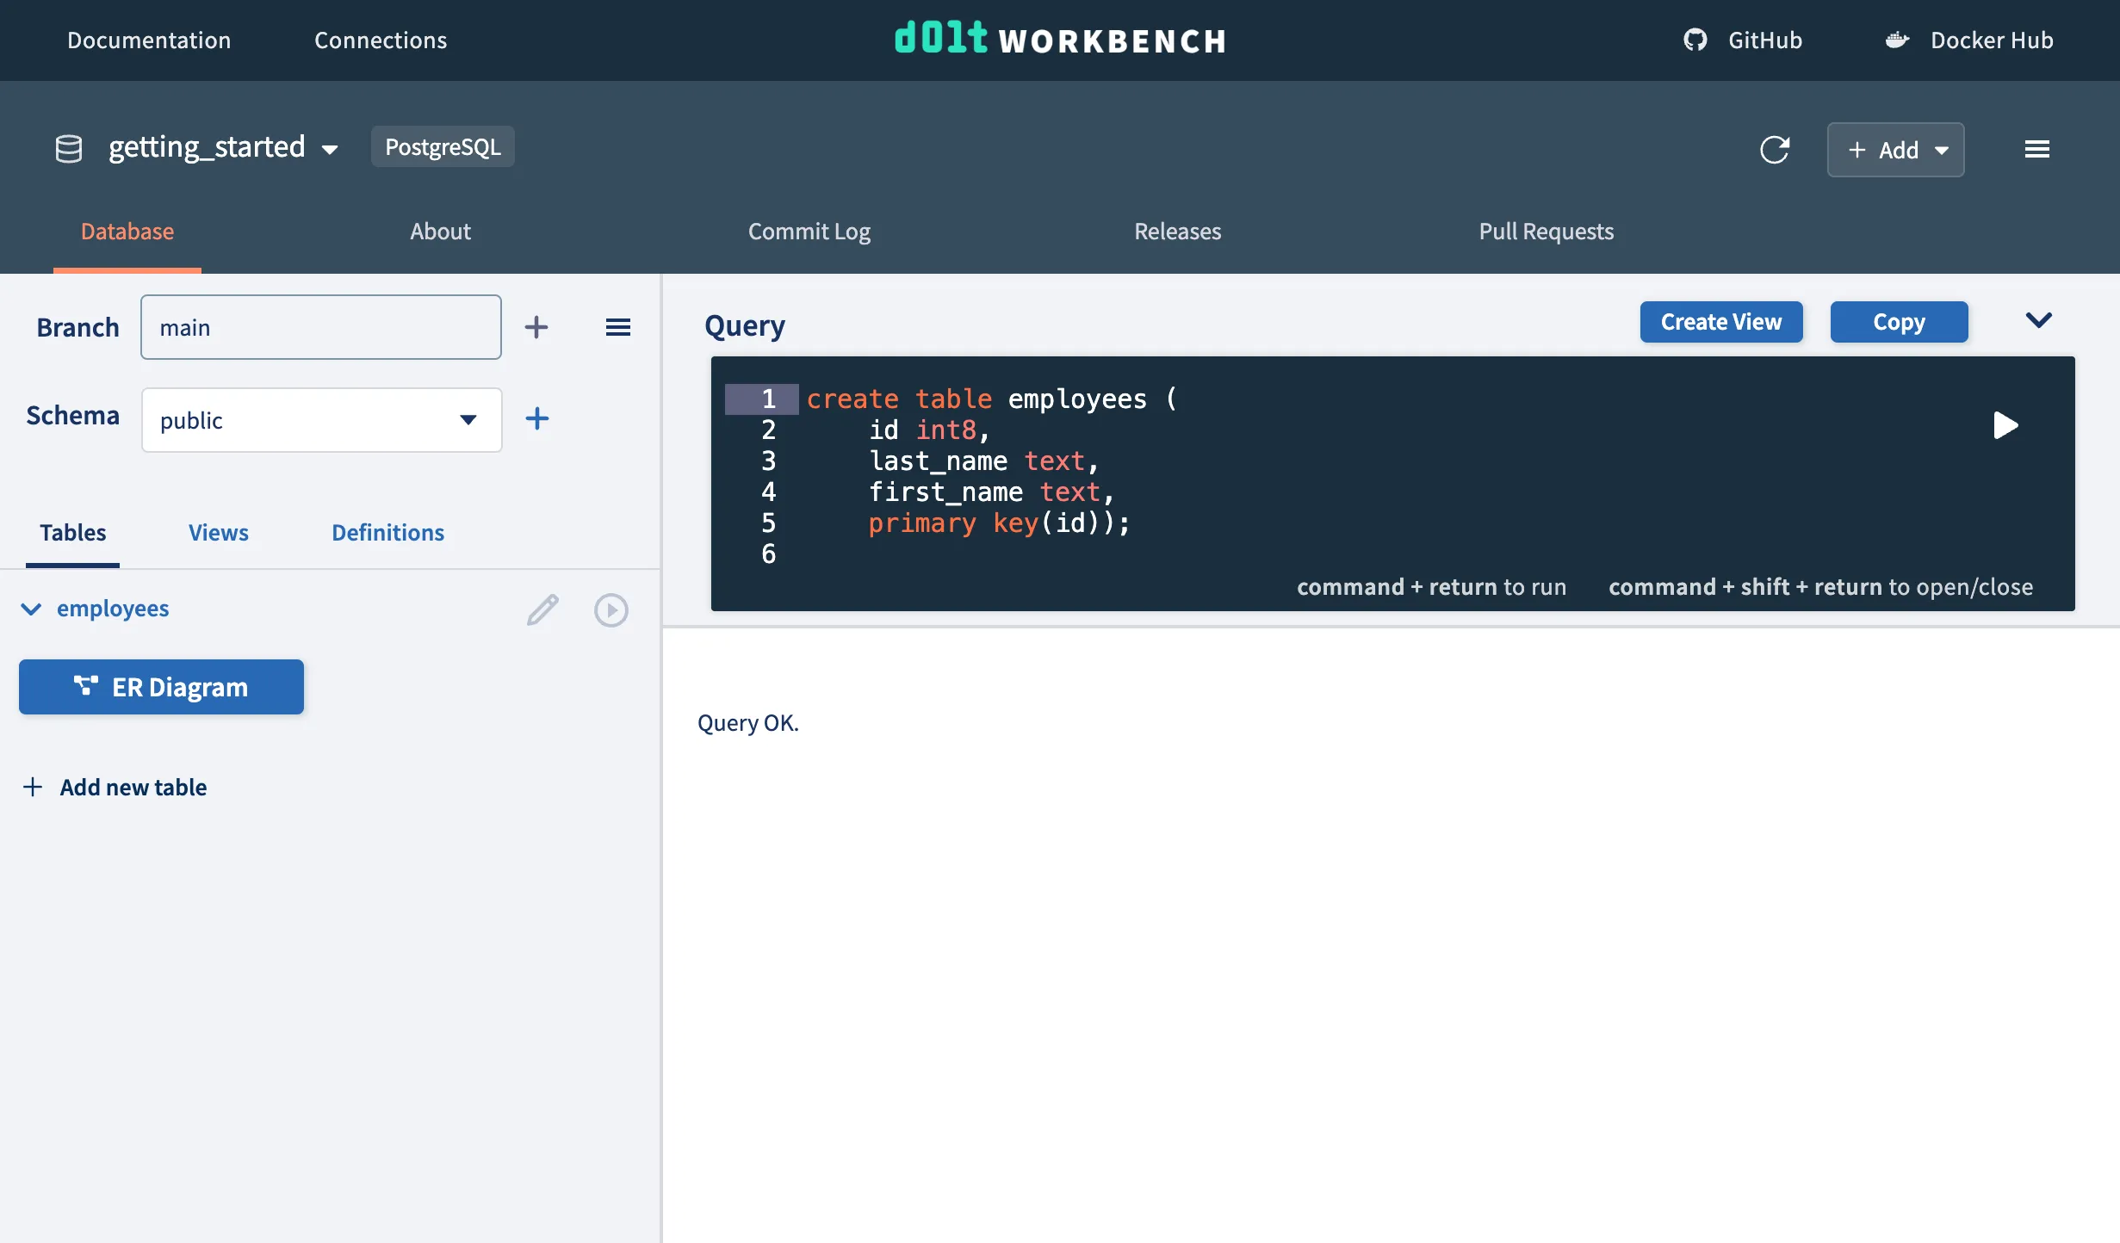
Task: Collapse the Query panel with the chevron
Action: (2039, 320)
